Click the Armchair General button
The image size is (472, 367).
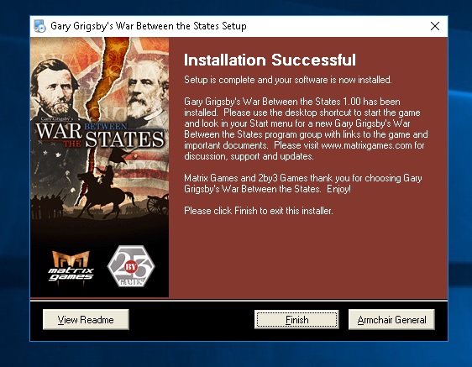coord(391,319)
